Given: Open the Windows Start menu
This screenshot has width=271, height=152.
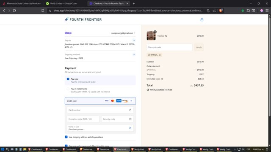Looking at the screenshot, I should point(3,149).
